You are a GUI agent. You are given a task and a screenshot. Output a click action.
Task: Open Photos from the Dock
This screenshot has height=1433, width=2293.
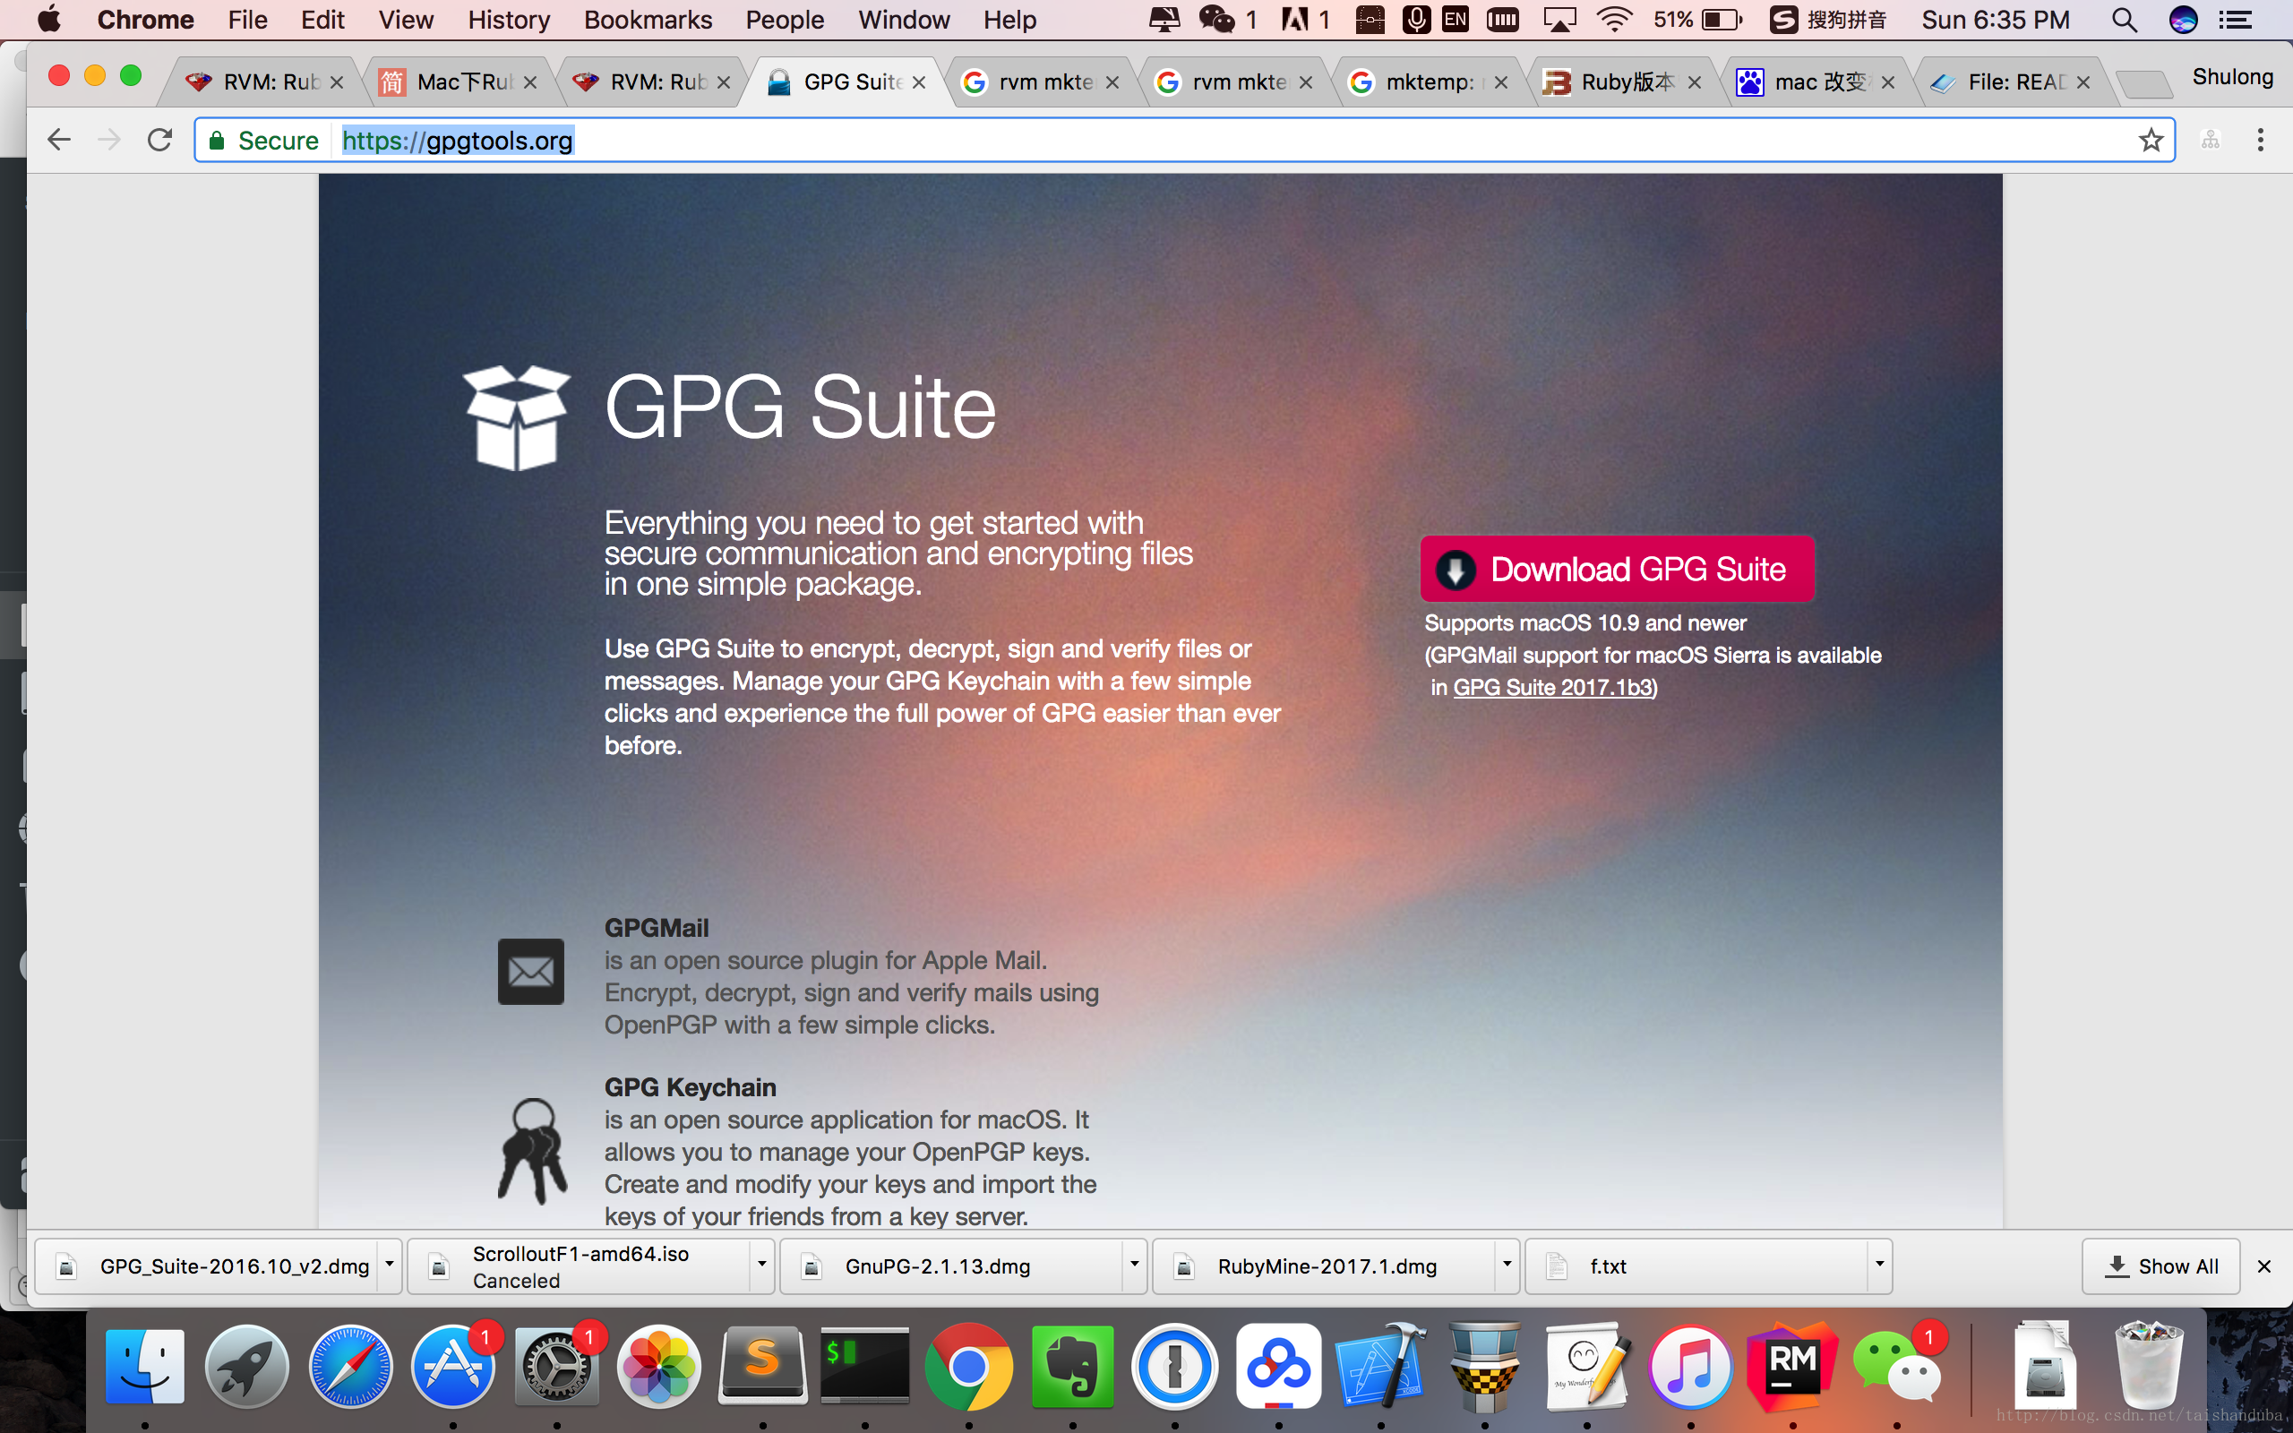[659, 1366]
